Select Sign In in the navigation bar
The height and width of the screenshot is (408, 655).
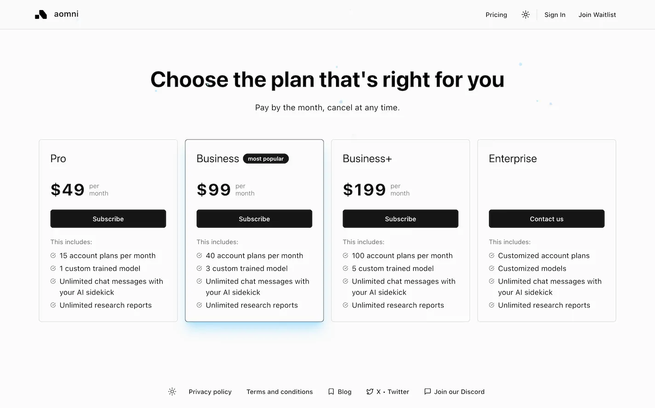554,14
